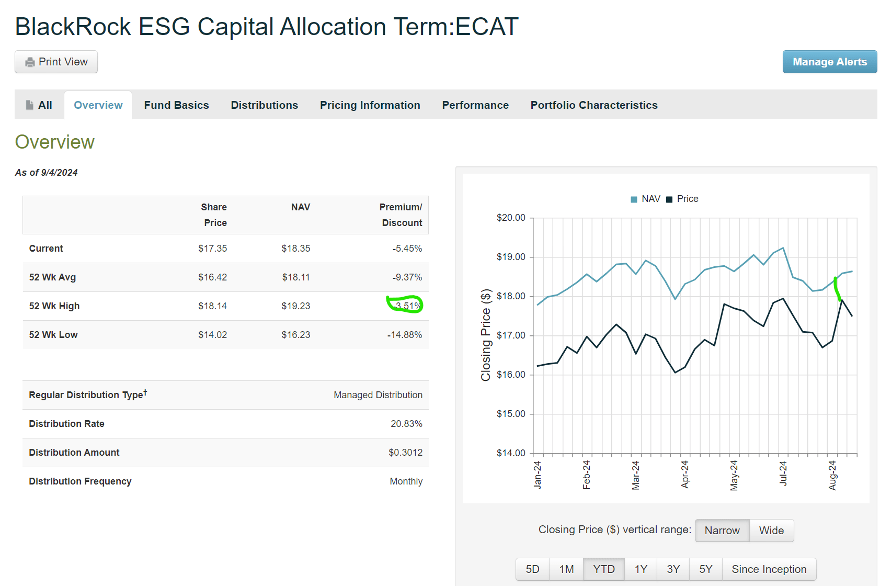Open the Pricing Information tab
880x586 pixels.
(x=370, y=105)
